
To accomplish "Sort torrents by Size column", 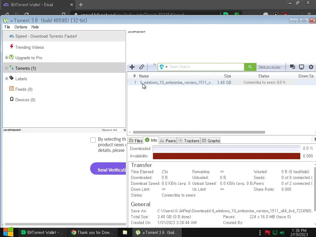I will (x=223, y=76).
